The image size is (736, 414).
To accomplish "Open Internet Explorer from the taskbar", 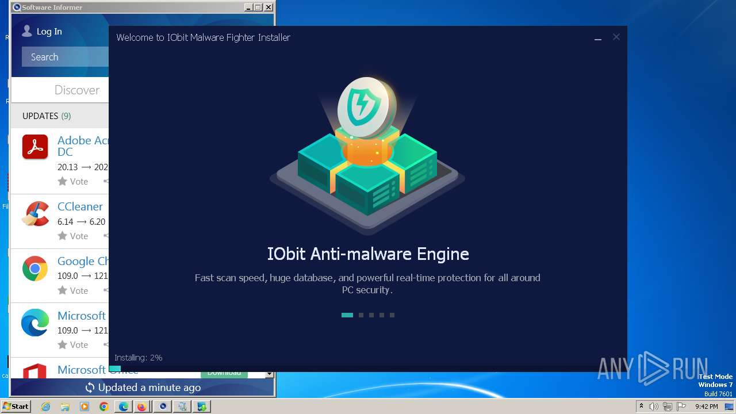I will [x=46, y=407].
